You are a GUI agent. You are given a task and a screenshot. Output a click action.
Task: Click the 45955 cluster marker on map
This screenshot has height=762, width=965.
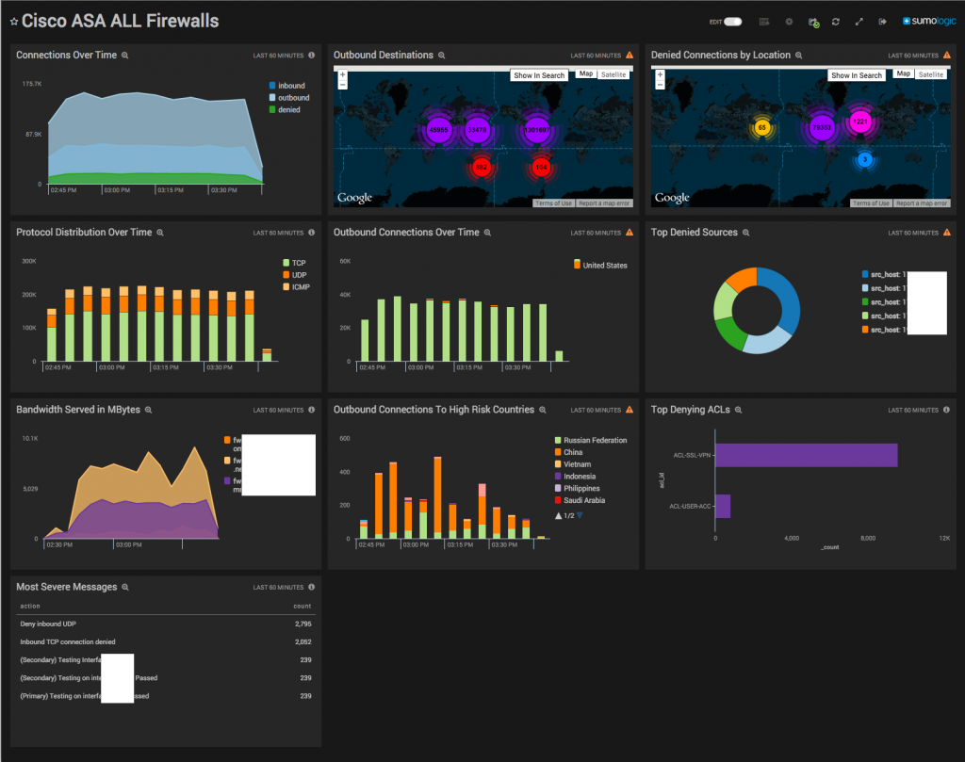pyautogui.click(x=439, y=130)
